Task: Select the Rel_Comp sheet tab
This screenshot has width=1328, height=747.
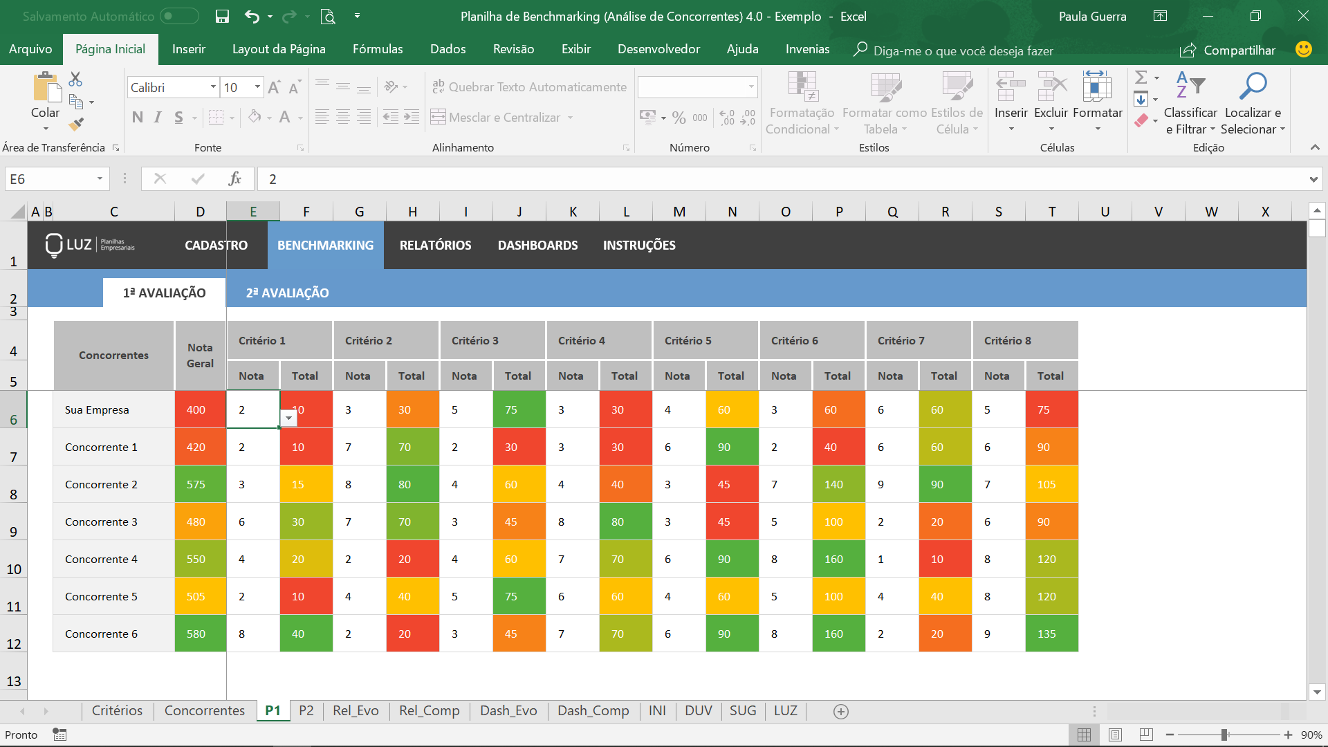Action: pos(429,711)
